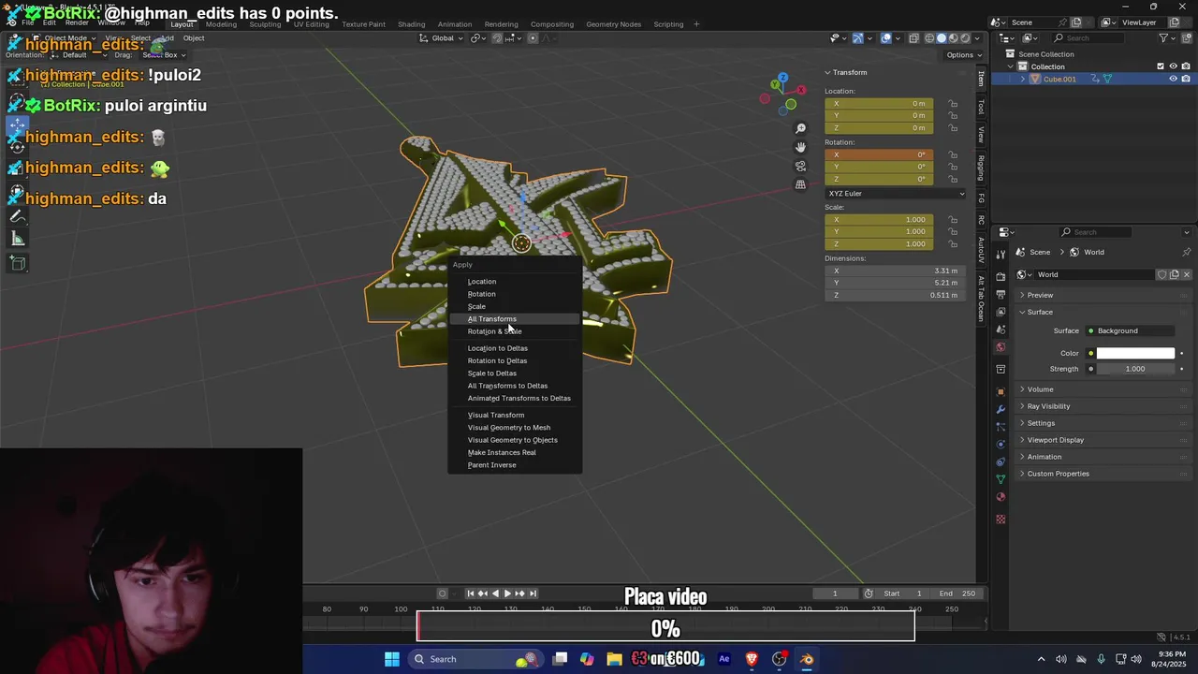Open the Collection properties tab
The image size is (1198, 674).
pyautogui.click(x=1001, y=369)
